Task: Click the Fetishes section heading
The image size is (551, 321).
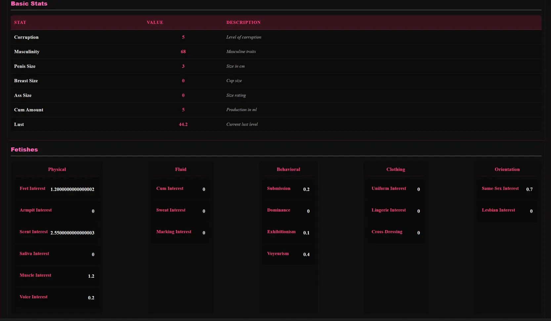Action: tap(24, 150)
